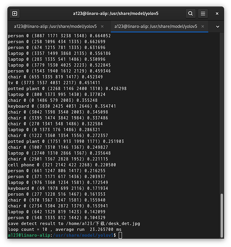The width and height of the screenshot is (231, 247).
Task: Click the cell phone detection line
Action: [62, 165]
